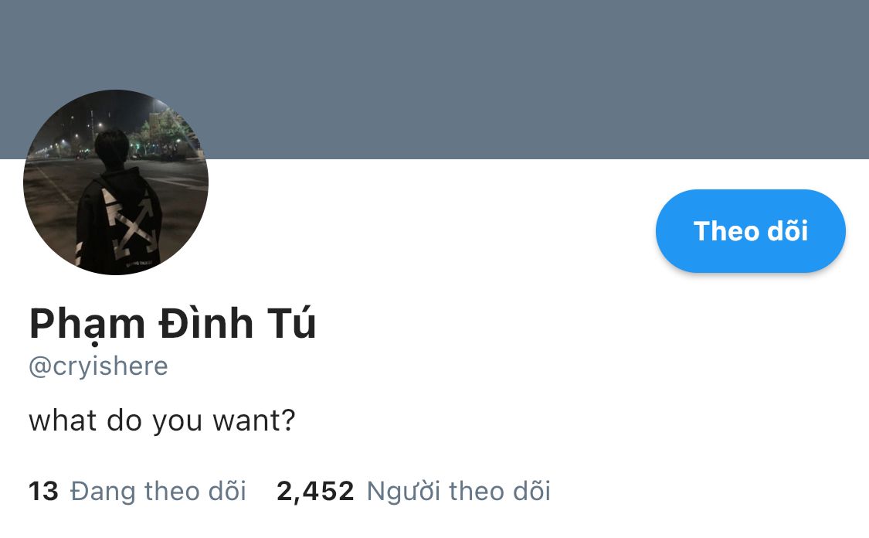Image resolution: width=869 pixels, height=538 pixels.
Task: View followers via the 2,452 count
Action: [315, 492]
